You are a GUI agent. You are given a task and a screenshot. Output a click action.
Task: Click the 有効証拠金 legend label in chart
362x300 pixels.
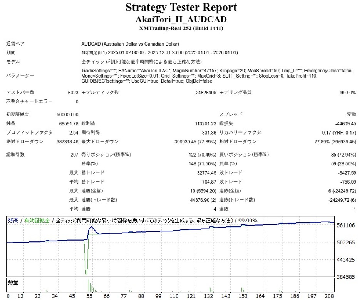click(x=37, y=221)
